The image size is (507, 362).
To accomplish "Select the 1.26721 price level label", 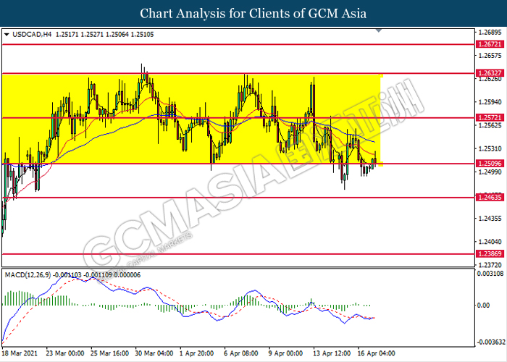I will [490, 44].
